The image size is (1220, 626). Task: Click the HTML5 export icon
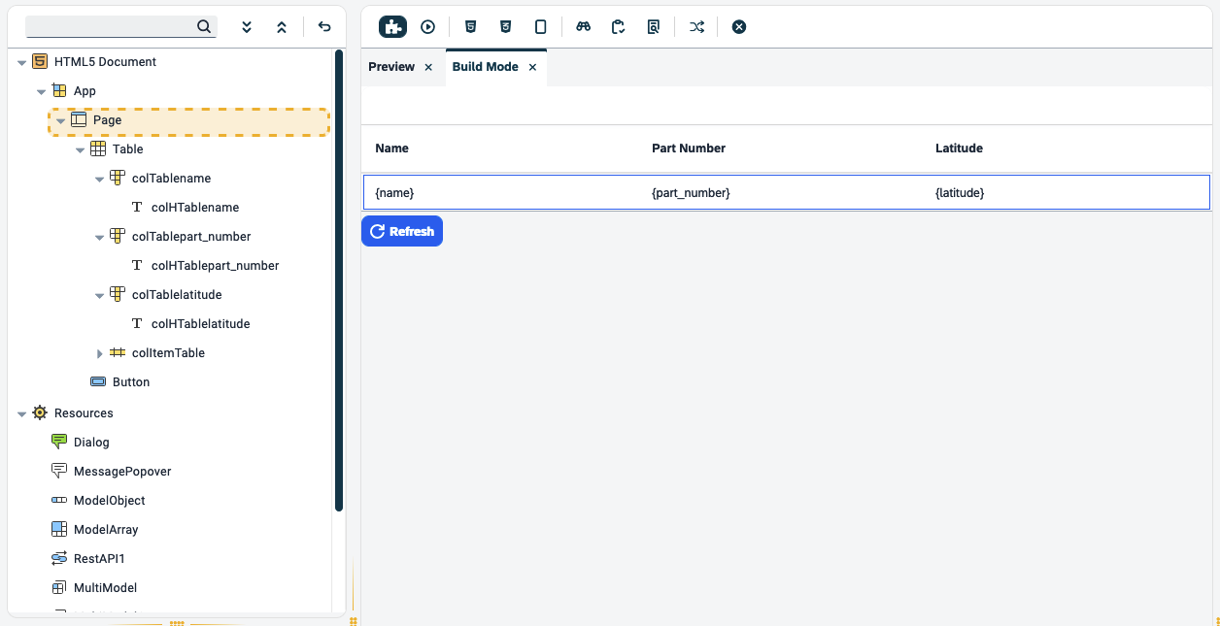pyautogui.click(x=471, y=26)
